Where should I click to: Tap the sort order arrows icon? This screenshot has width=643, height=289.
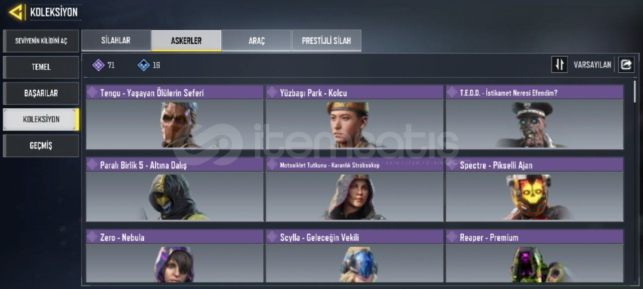coord(559,65)
